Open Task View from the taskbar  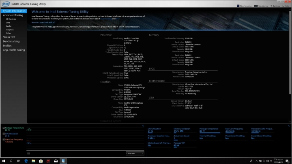click(18, 161)
